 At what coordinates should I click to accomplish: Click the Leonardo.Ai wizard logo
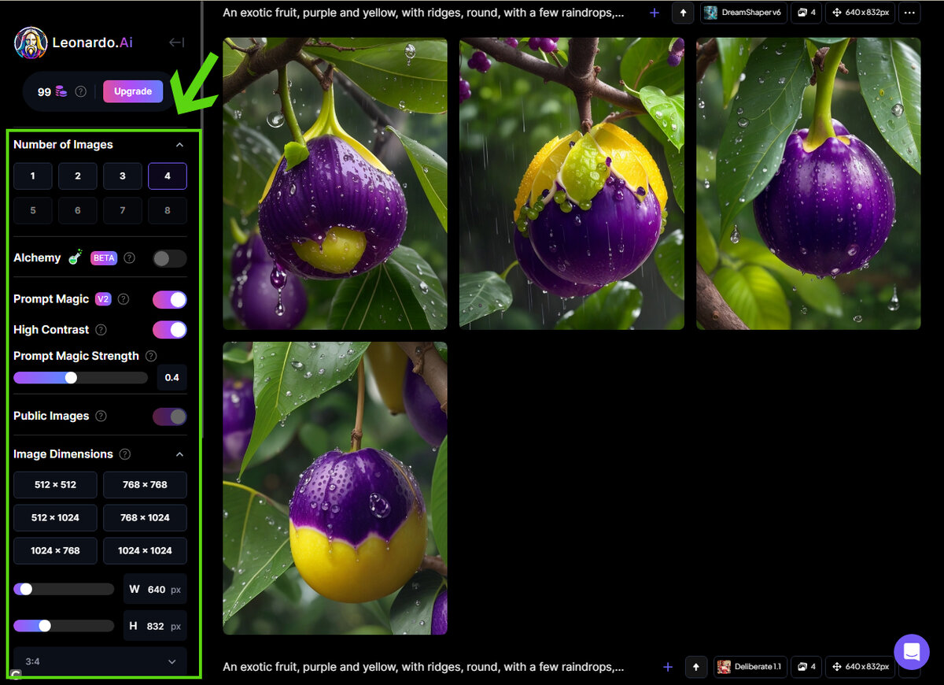31,43
